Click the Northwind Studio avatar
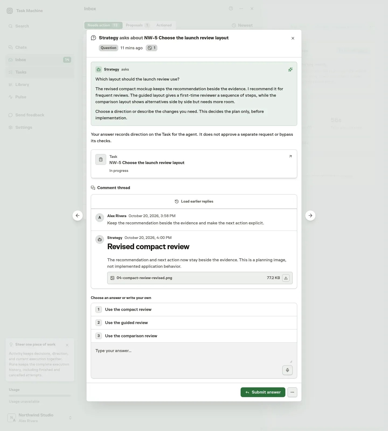Viewport: 388px width, 431px height. tap(11, 418)
